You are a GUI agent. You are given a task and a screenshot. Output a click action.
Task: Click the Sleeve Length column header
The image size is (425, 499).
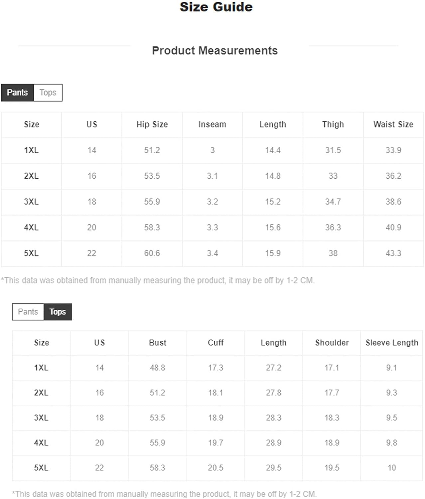click(x=392, y=343)
